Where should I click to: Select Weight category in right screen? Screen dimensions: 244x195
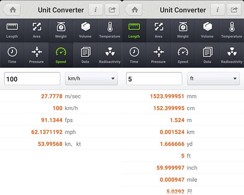(x=183, y=30)
